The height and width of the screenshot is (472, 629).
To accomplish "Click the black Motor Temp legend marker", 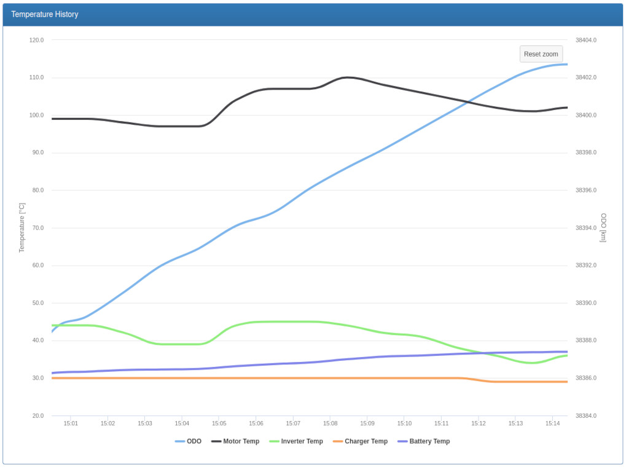I will pyautogui.click(x=216, y=441).
